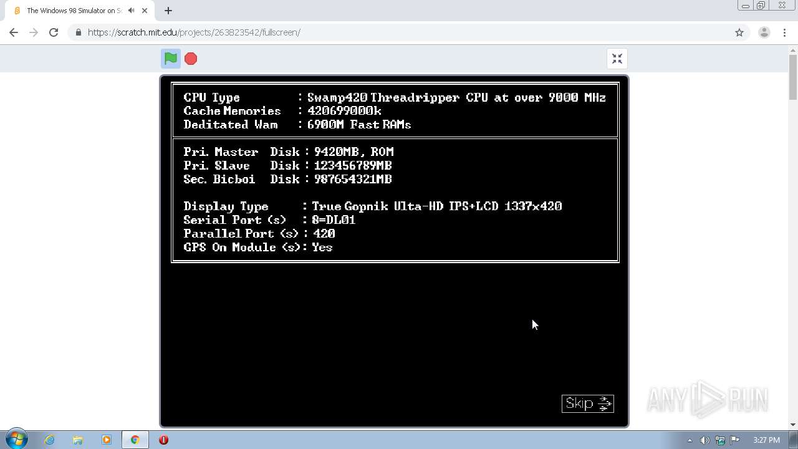Close the Windows 98 Simulator tab

pyautogui.click(x=145, y=11)
